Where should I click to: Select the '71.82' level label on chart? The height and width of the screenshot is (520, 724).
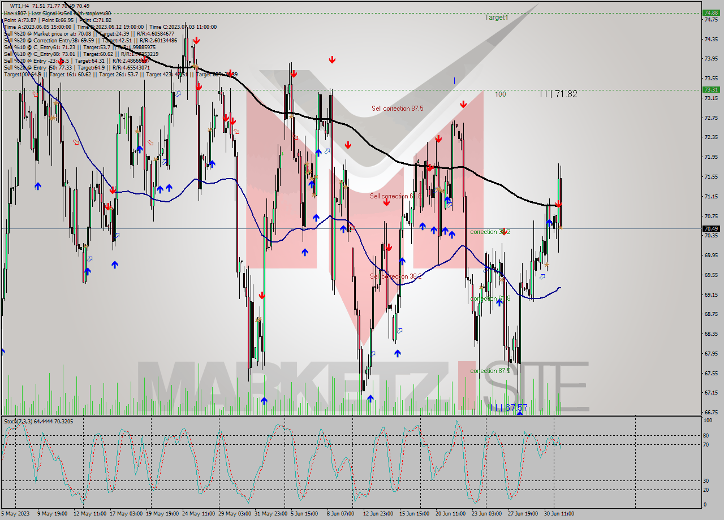click(x=566, y=94)
